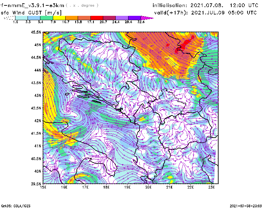Click the legend value 7.9
269x208 pixels.
pos(53,22)
